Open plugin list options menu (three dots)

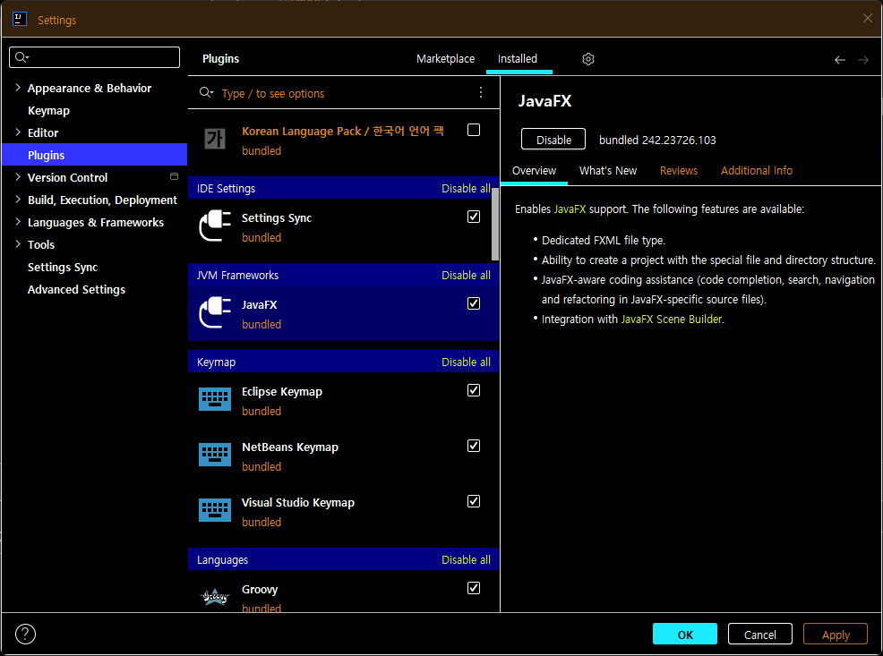480,92
